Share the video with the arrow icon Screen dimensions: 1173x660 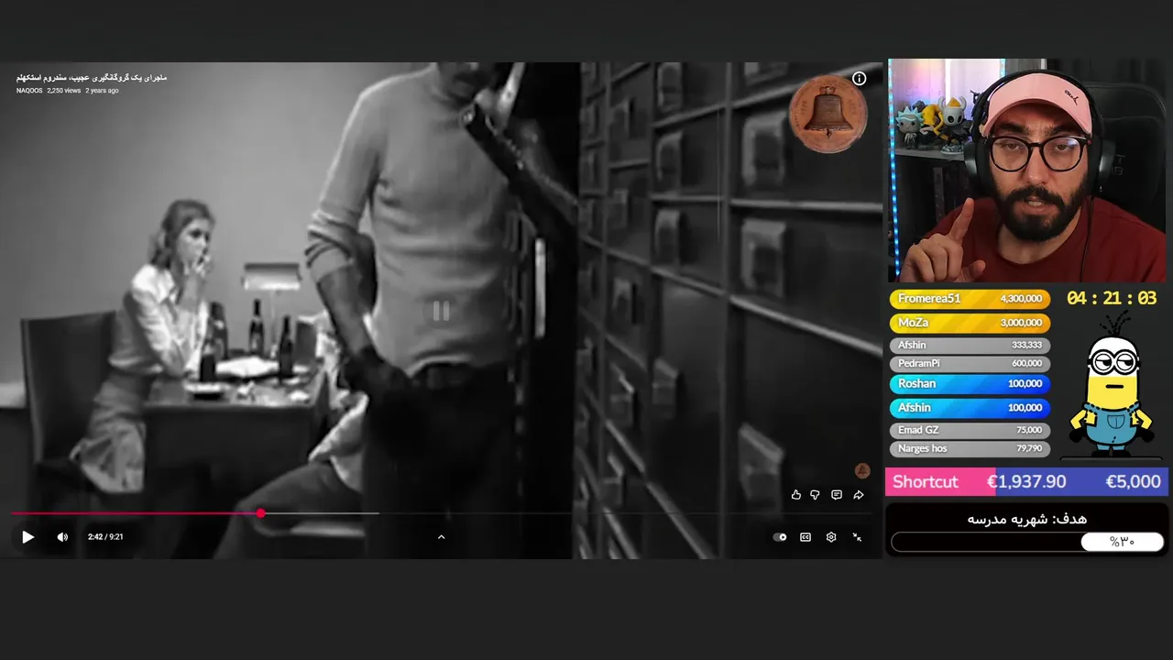[859, 495]
